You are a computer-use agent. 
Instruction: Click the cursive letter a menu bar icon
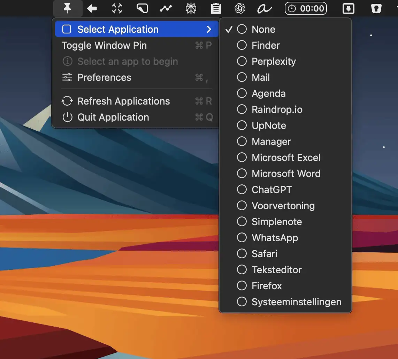pyautogui.click(x=265, y=9)
